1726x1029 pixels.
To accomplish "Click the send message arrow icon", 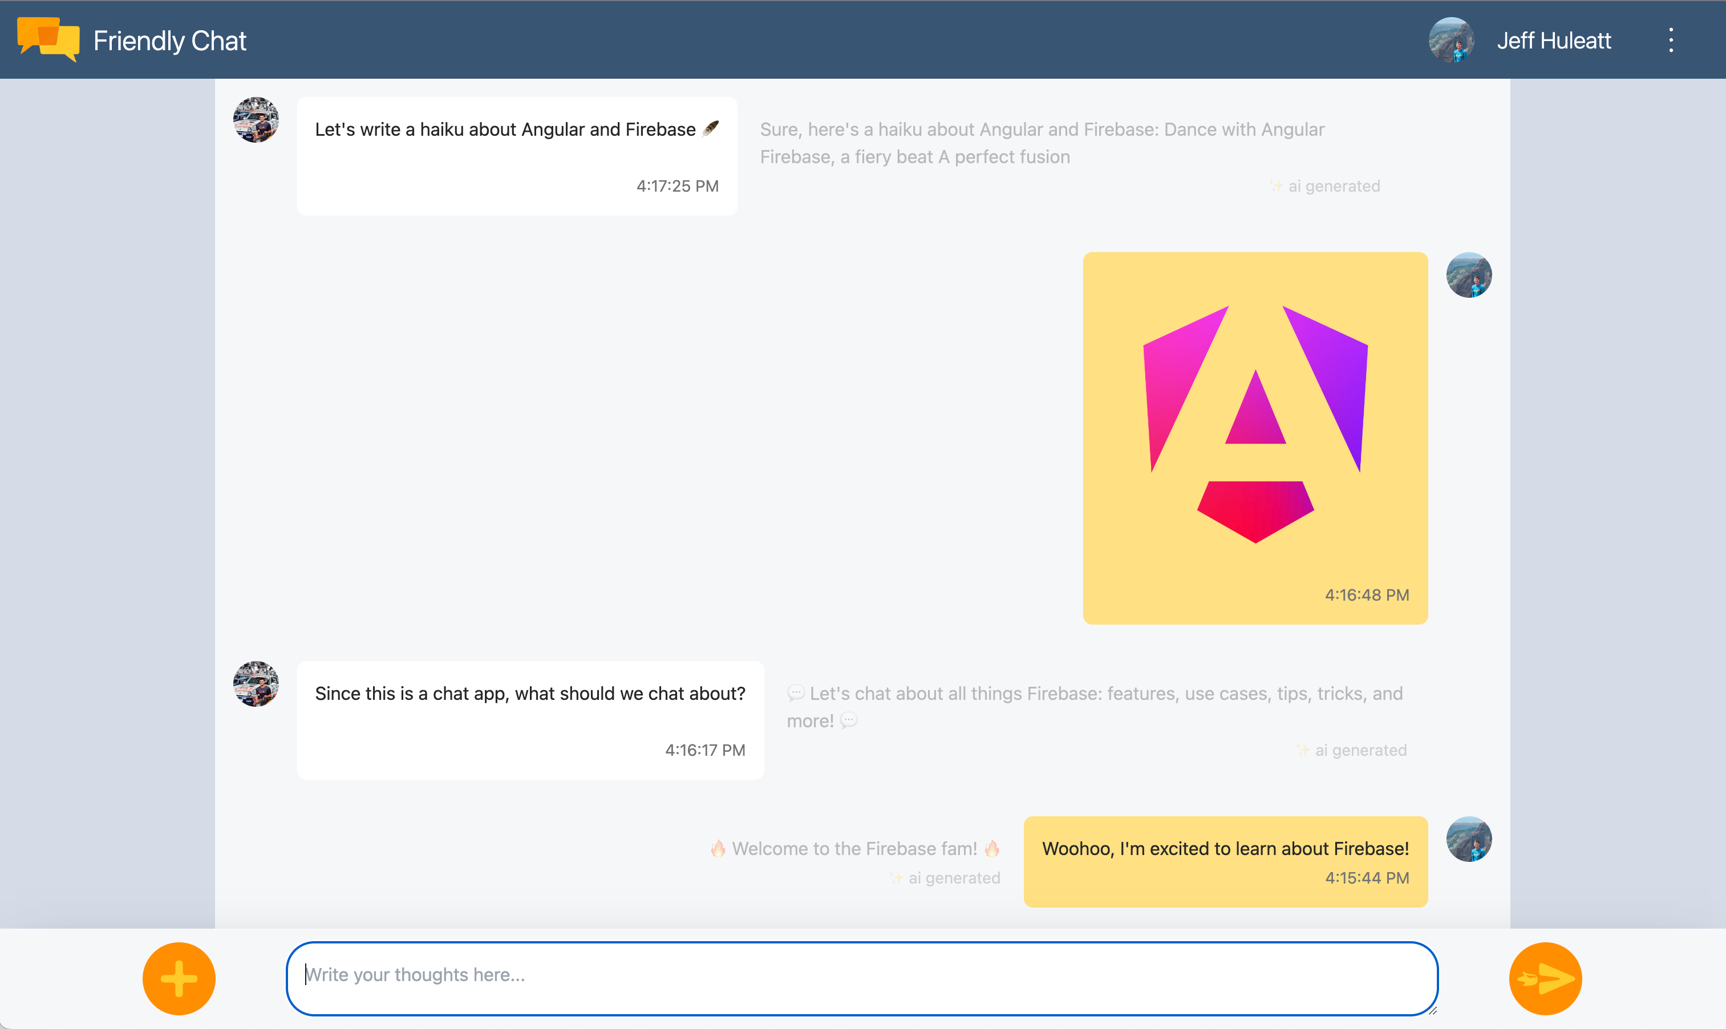I will coord(1545,977).
